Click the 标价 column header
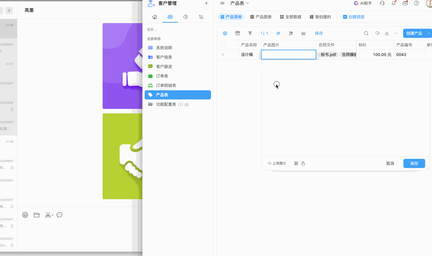This screenshot has width=432, height=256. pyautogui.click(x=375, y=45)
